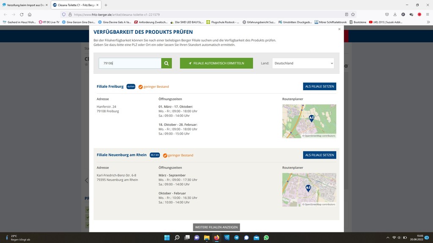This screenshot has width=433, height=243.
Task: Open Mörer Schiffselektronik bookmark
Action: (330, 22)
